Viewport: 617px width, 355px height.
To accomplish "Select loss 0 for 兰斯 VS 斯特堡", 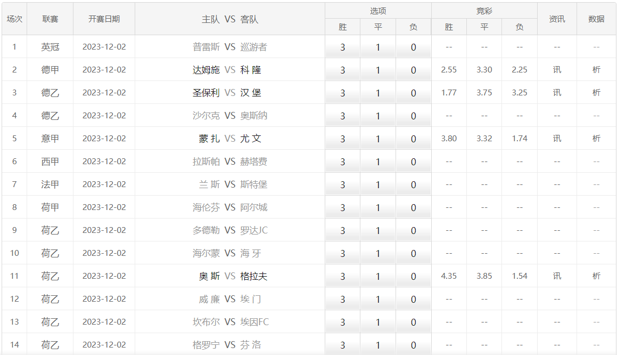I will click(413, 184).
